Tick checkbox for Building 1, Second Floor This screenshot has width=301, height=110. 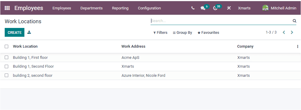tap(6, 66)
